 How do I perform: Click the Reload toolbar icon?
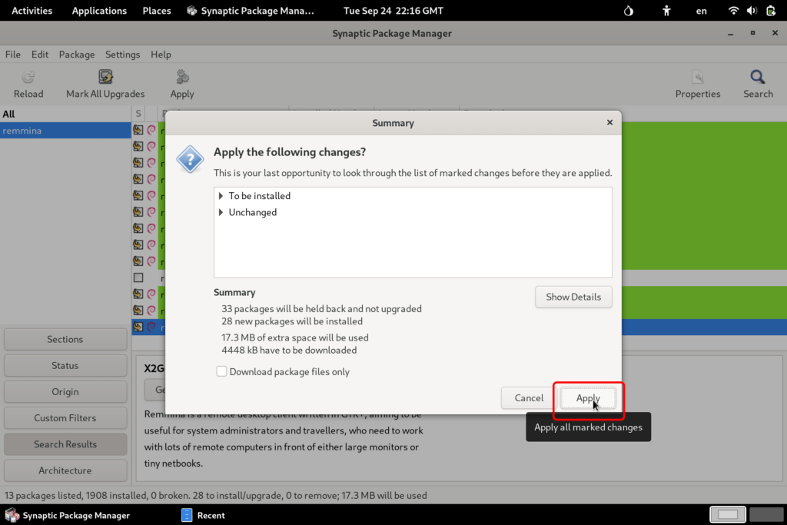pyautogui.click(x=28, y=78)
